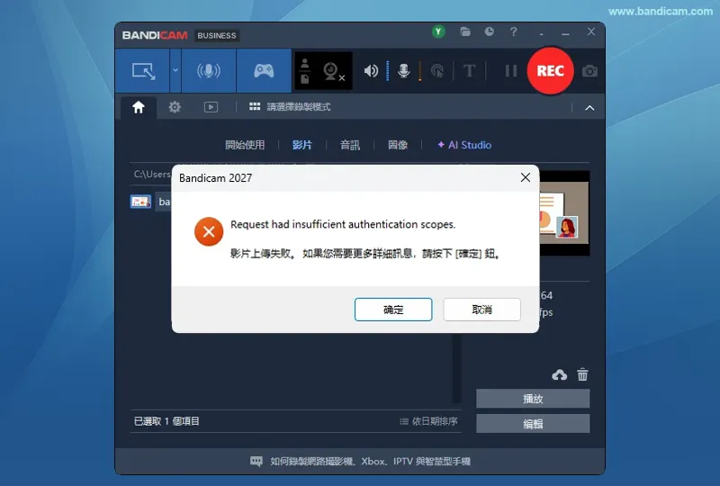Close the Bandicam 2027 error dialog
This screenshot has height=486, width=720.
tap(526, 178)
